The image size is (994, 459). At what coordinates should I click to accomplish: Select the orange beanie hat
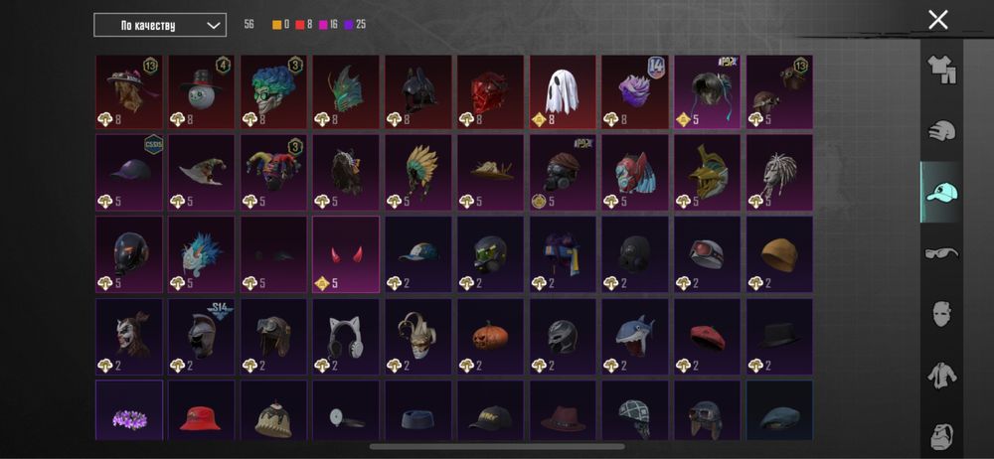[x=779, y=255]
